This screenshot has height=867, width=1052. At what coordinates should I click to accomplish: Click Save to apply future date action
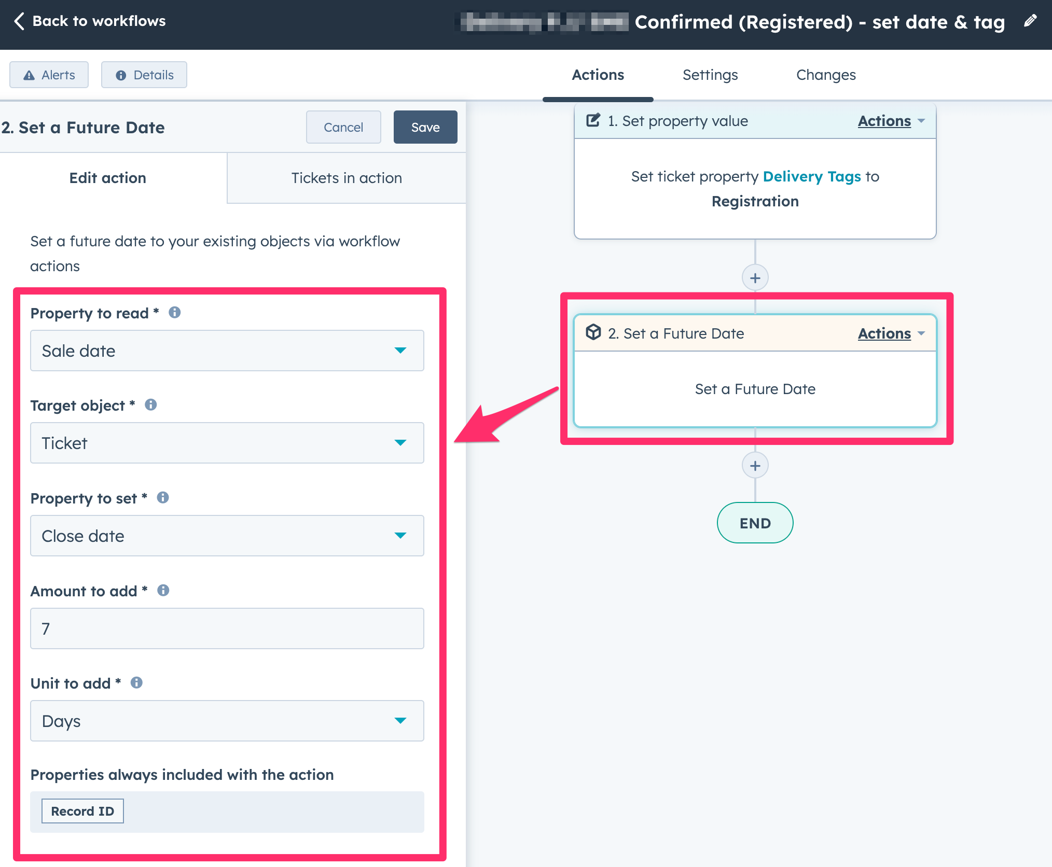425,128
